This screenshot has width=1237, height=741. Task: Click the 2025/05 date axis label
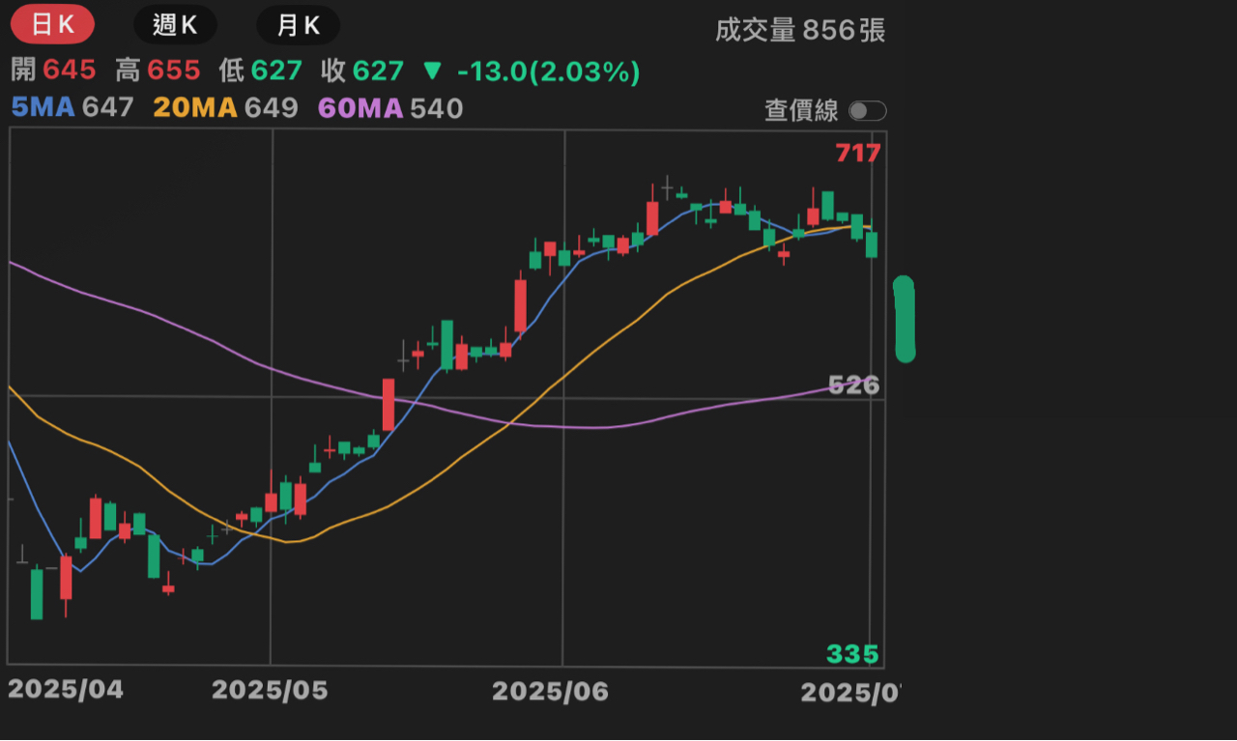tap(270, 690)
